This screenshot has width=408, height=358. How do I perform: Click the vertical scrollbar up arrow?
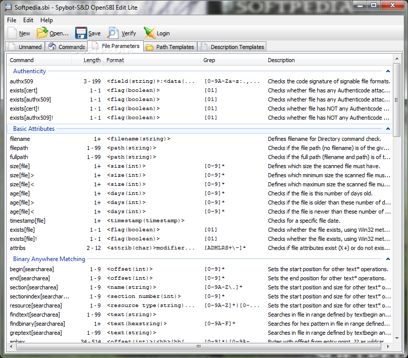tap(396, 59)
